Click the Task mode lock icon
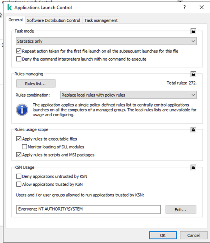Viewport: 210px width, 243px height. [x=193, y=31]
